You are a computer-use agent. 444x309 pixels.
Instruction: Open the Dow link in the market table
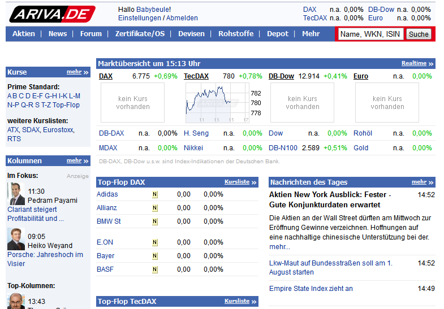[275, 133]
